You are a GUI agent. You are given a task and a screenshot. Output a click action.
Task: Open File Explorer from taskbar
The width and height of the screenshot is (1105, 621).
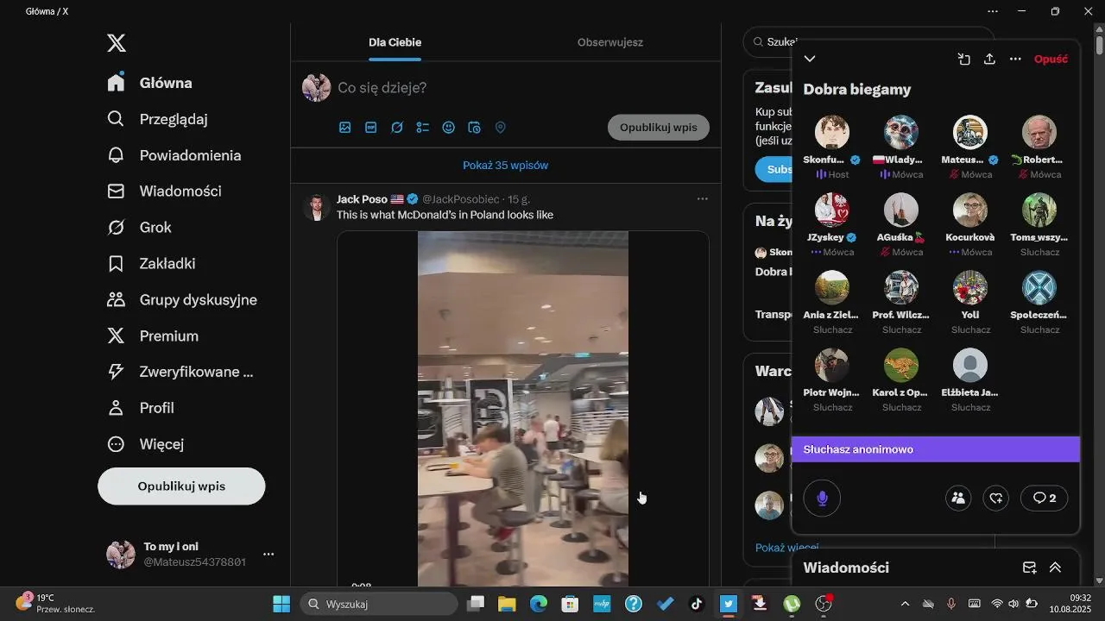tap(506, 604)
